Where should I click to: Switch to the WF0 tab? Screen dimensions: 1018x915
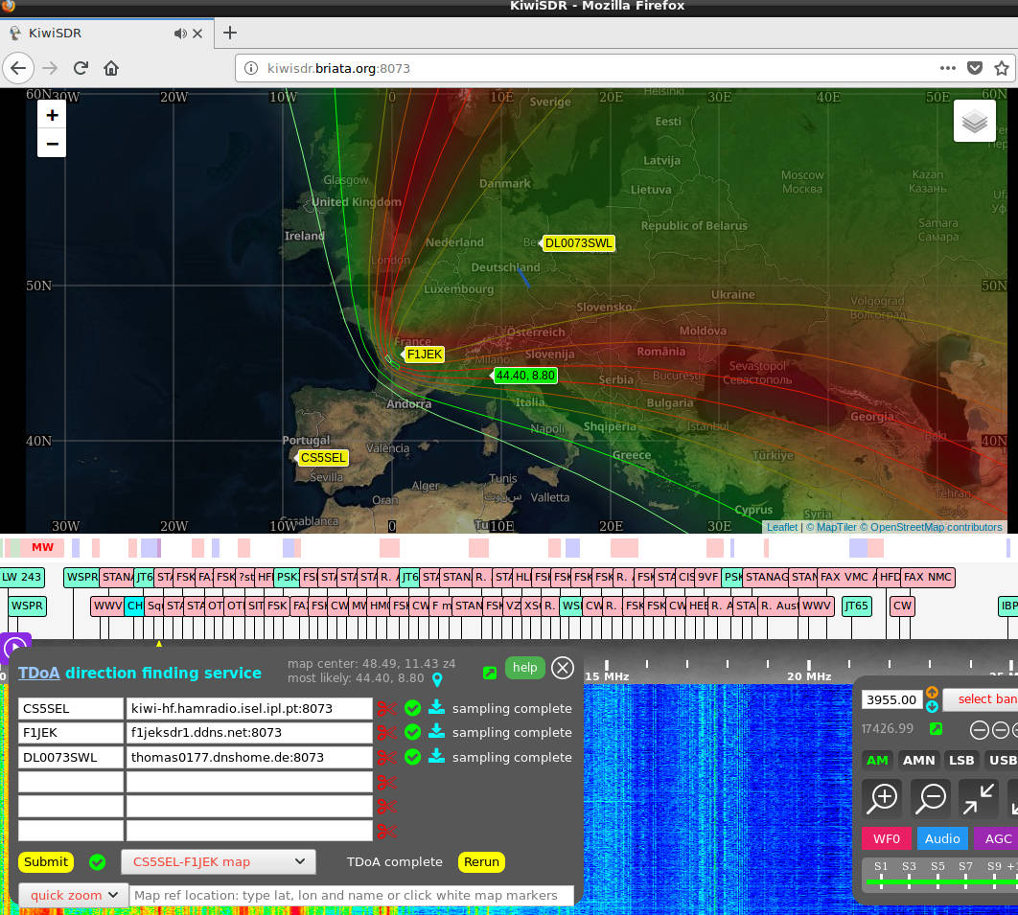(x=886, y=838)
